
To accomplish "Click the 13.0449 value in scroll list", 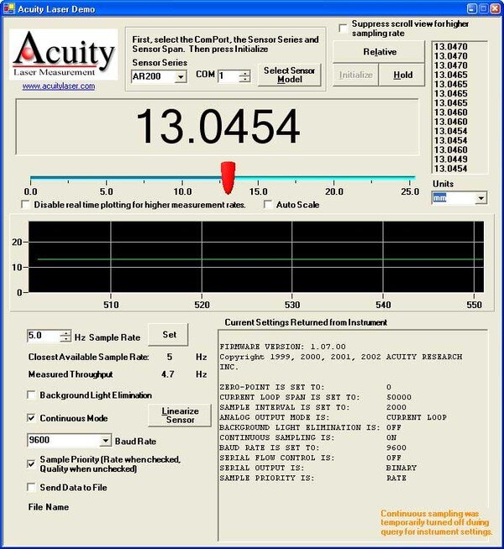I will tap(450, 159).
